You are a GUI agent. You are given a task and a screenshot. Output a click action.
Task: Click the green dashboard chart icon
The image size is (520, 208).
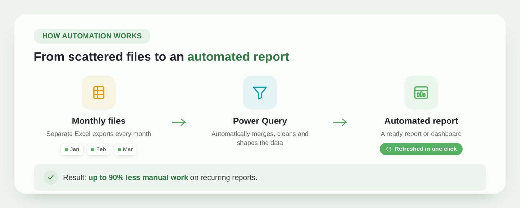point(421,93)
